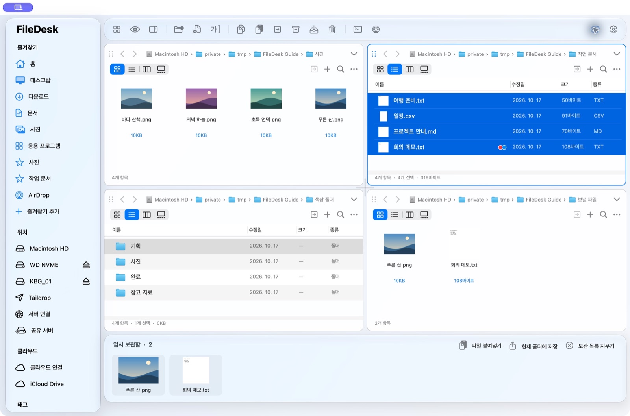Viewport: 630px width, 416px height.
Task: Click 파일 붙여넣기 button
Action: (x=480, y=346)
